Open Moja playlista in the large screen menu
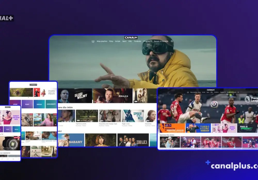The width and height of the screenshot is (258, 180). click(102, 41)
